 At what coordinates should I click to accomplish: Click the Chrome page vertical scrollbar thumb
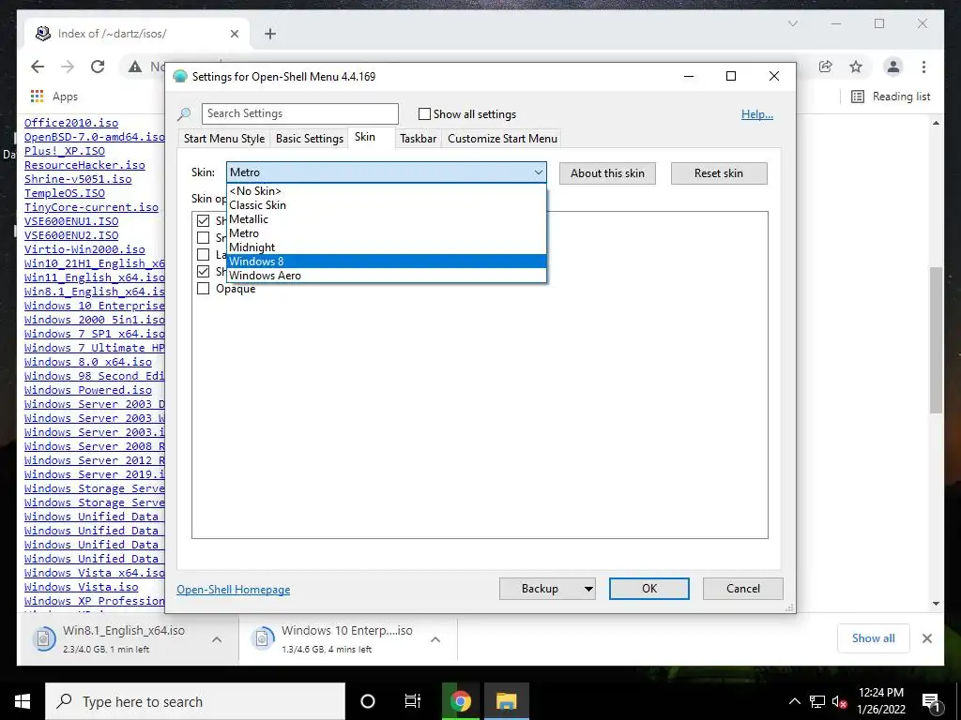[x=936, y=340]
